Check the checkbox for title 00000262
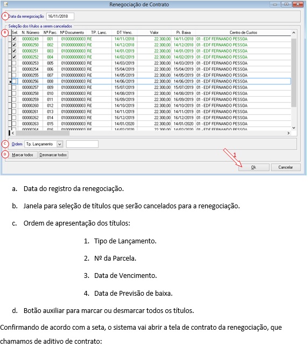 pyautogui.click(x=14, y=118)
